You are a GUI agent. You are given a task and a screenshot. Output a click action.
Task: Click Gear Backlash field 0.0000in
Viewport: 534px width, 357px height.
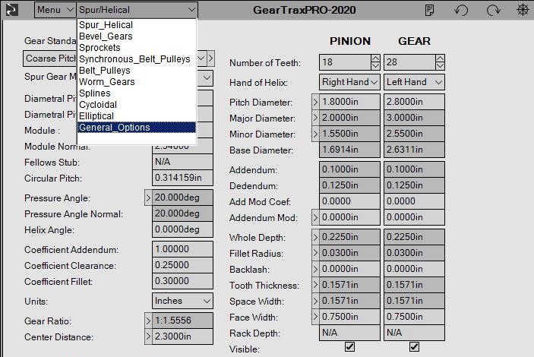click(414, 269)
